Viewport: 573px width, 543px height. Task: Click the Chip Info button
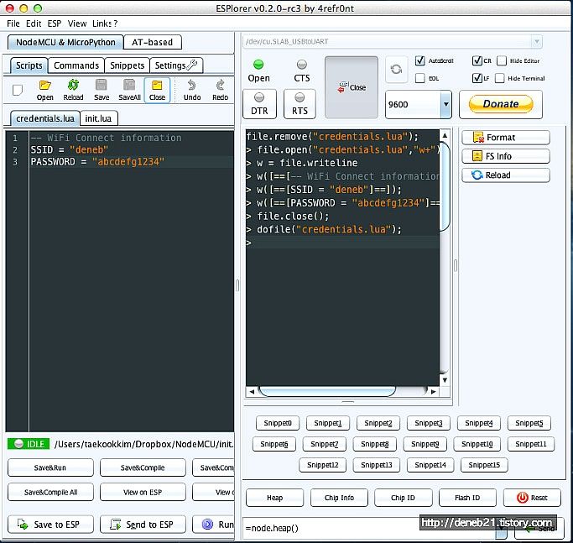(339, 498)
